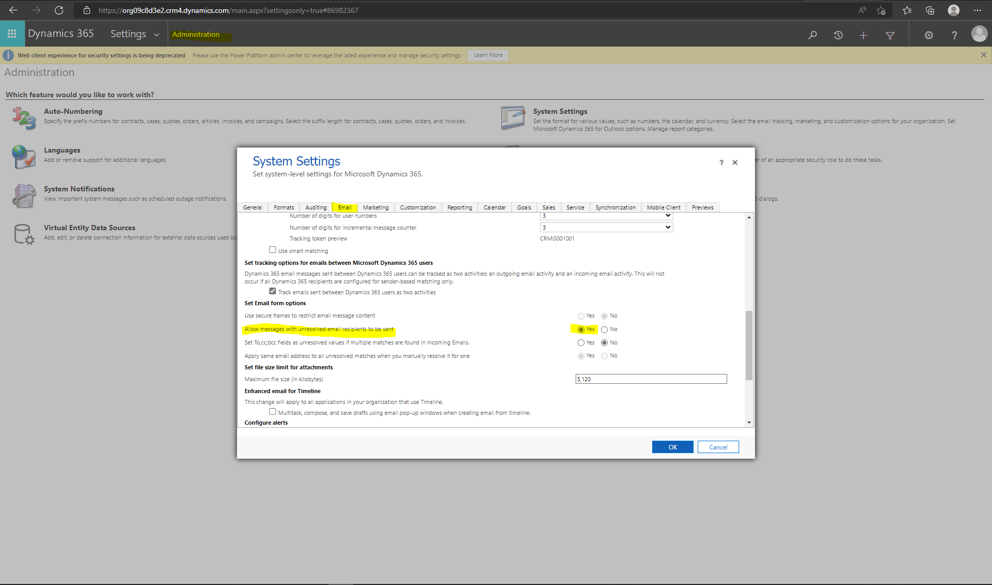Click the Auto-Numbering icon
The width and height of the screenshot is (992, 585).
click(x=24, y=118)
